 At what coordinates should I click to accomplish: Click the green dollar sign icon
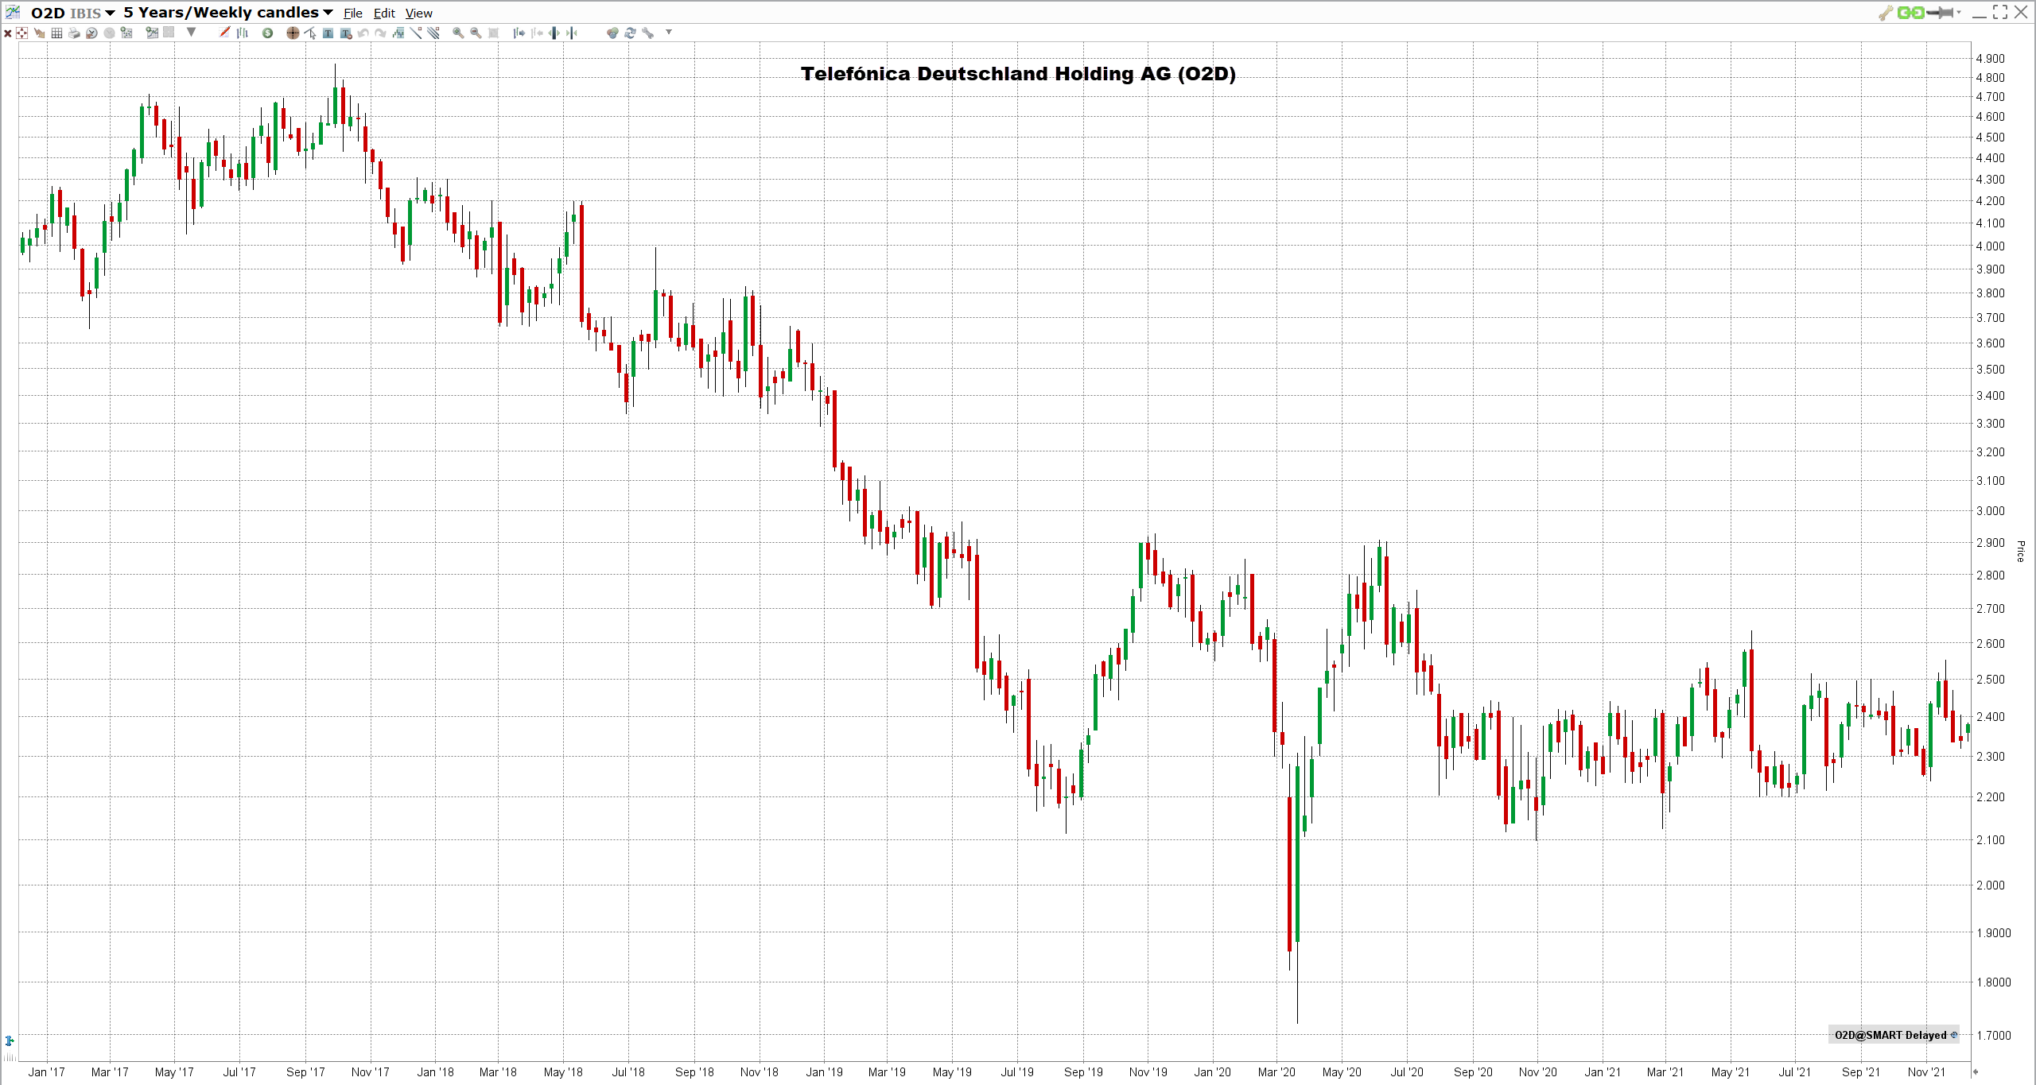pos(267,33)
